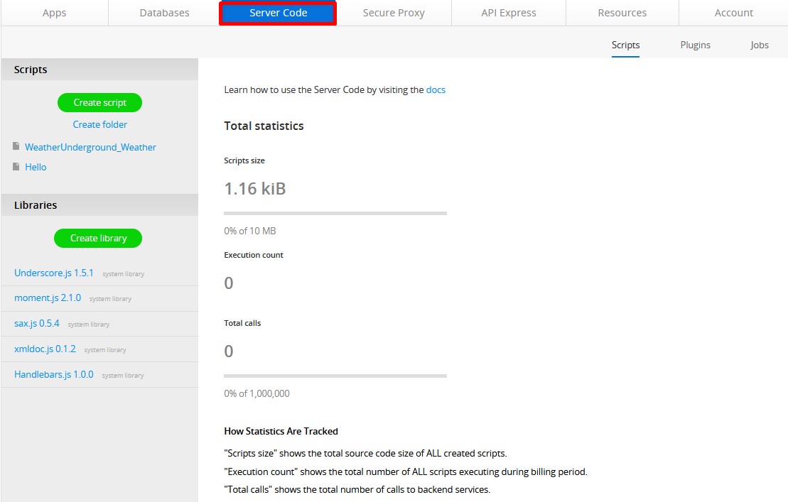This screenshot has height=502, width=788.
Task: Switch to the Plugins sub-tab
Action: point(695,45)
